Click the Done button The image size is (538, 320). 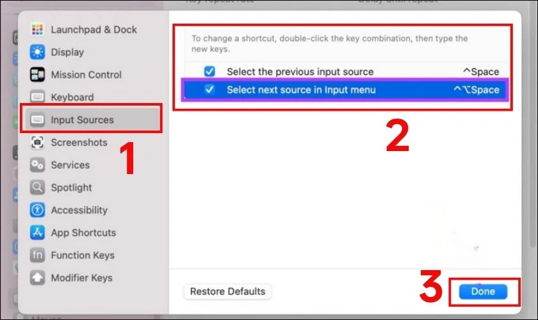click(483, 291)
